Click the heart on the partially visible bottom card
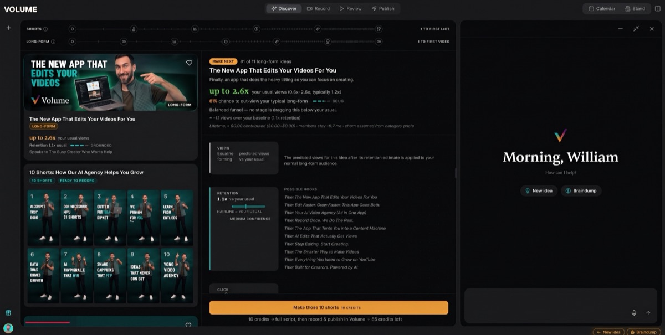Viewport: 665px width, 335px height. click(188, 325)
